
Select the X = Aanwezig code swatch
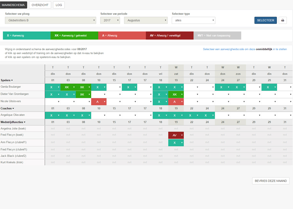point(27,36)
